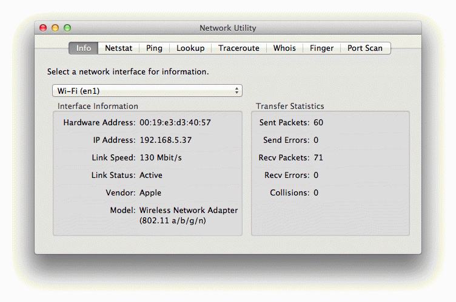Switch to the Finger tab
The width and height of the screenshot is (456, 302).
click(x=321, y=48)
